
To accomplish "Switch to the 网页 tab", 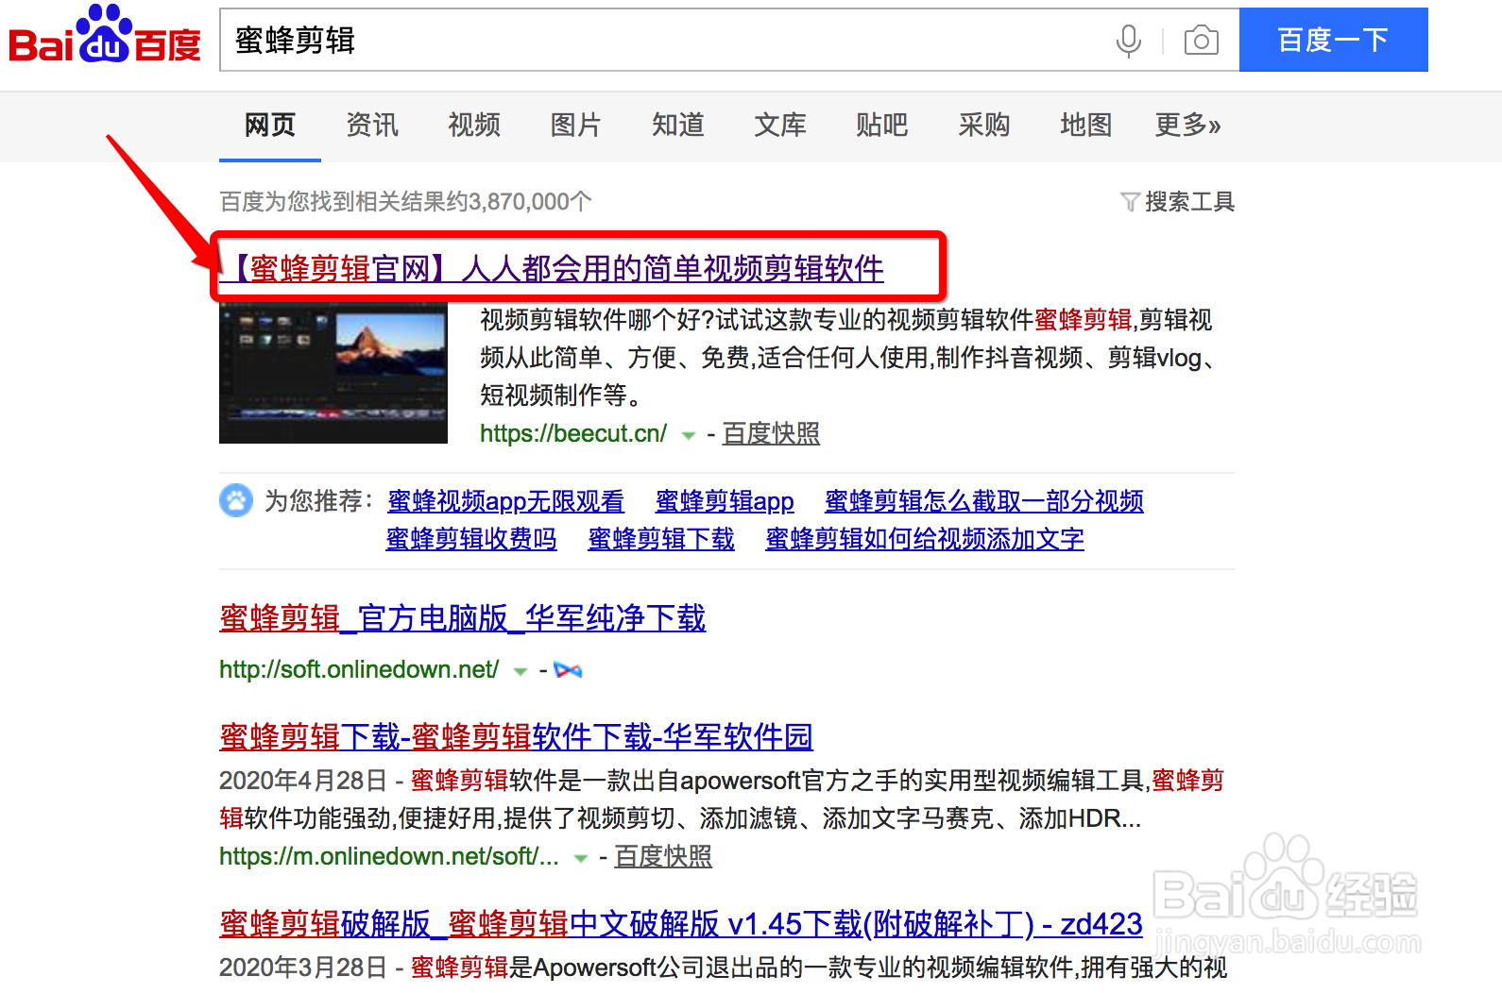I will 270,125.
